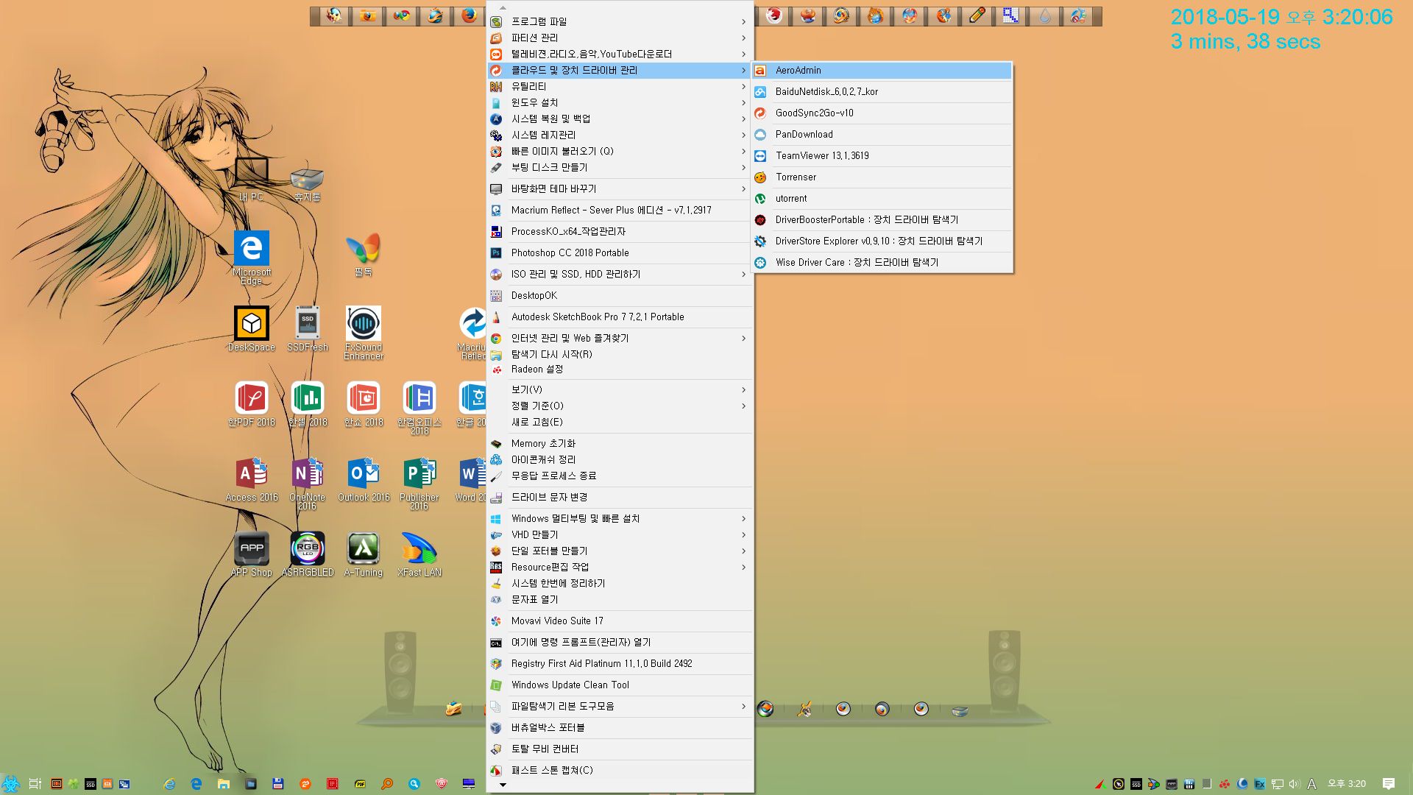Click the search magnifier icon on taskbar
This screenshot has height=795, width=1413.
[387, 784]
